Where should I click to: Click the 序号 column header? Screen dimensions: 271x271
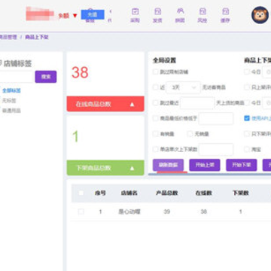pyautogui.click(x=100, y=193)
